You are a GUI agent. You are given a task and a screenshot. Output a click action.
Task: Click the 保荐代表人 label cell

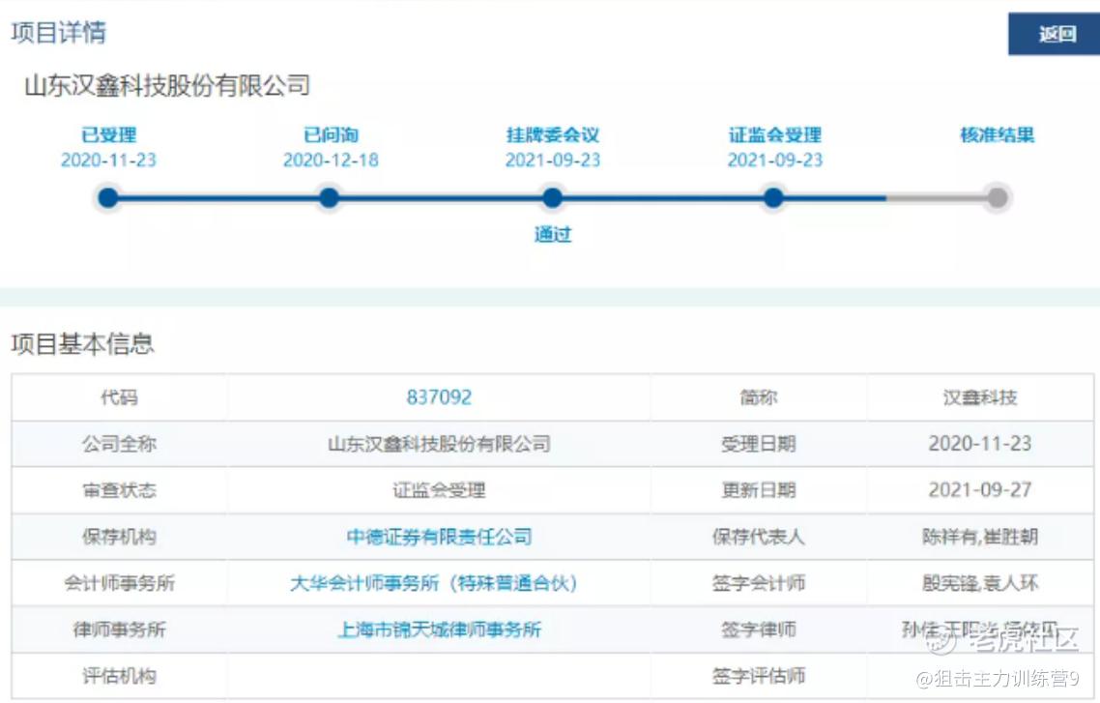(x=759, y=537)
